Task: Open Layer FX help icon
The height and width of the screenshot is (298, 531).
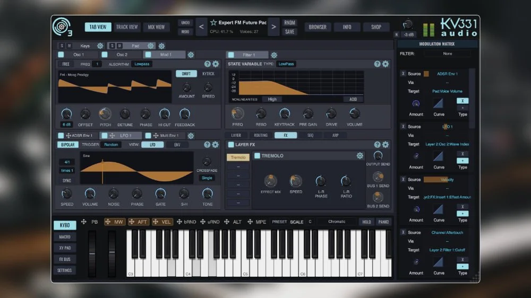Action: click(x=377, y=144)
